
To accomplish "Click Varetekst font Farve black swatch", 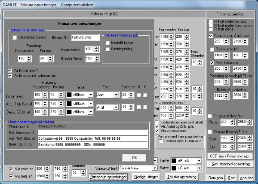I will (x=174, y=168).
